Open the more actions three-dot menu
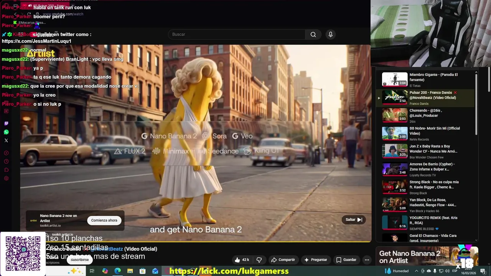Viewport: 491px width, 276px height. (x=367, y=260)
